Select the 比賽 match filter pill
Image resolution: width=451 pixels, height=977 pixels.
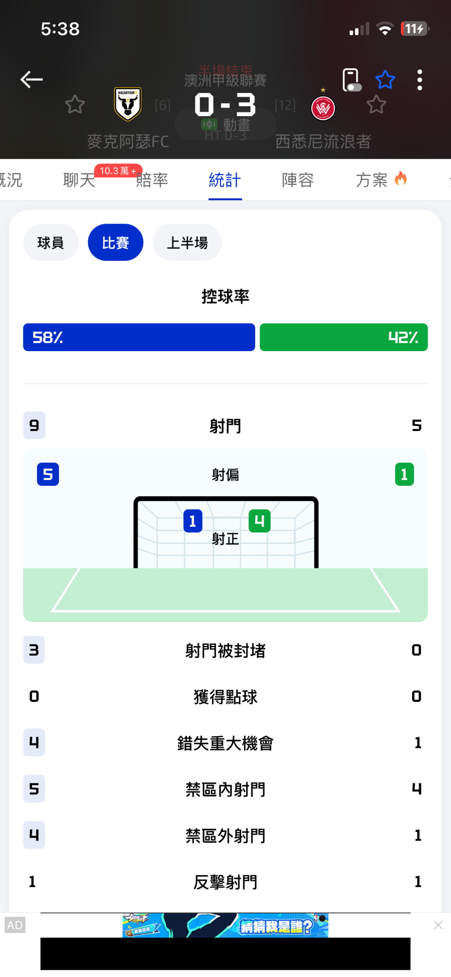click(116, 242)
